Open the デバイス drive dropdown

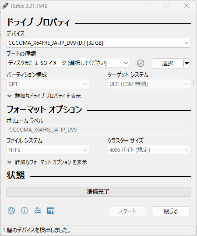tap(98, 43)
